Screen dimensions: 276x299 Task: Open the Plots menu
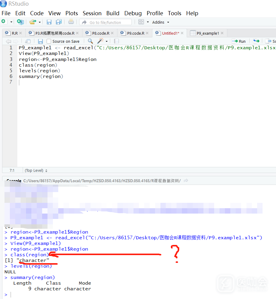(x=71, y=13)
